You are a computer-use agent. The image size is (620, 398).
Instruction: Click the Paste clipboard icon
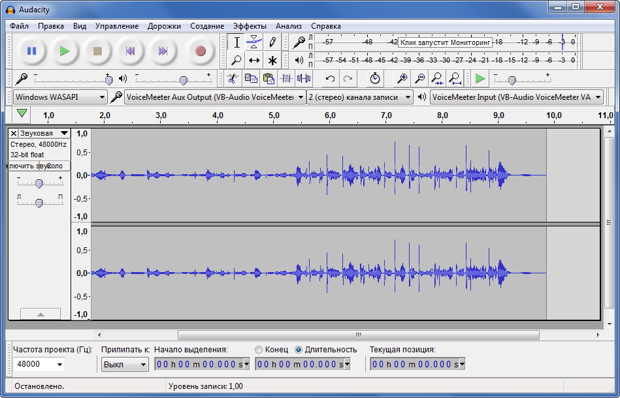click(x=269, y=78)
